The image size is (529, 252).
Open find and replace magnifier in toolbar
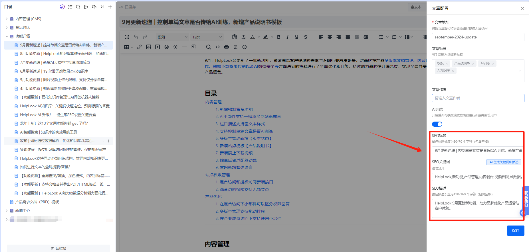tap(209, 47)
